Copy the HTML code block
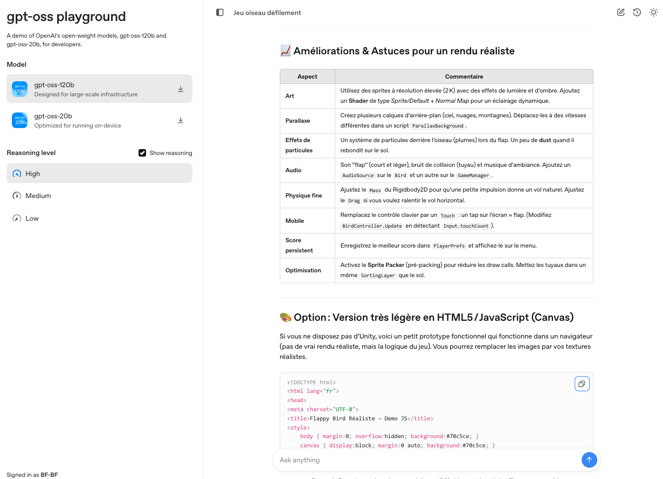The height and width of the screenshot is (479, 663). 582,384
